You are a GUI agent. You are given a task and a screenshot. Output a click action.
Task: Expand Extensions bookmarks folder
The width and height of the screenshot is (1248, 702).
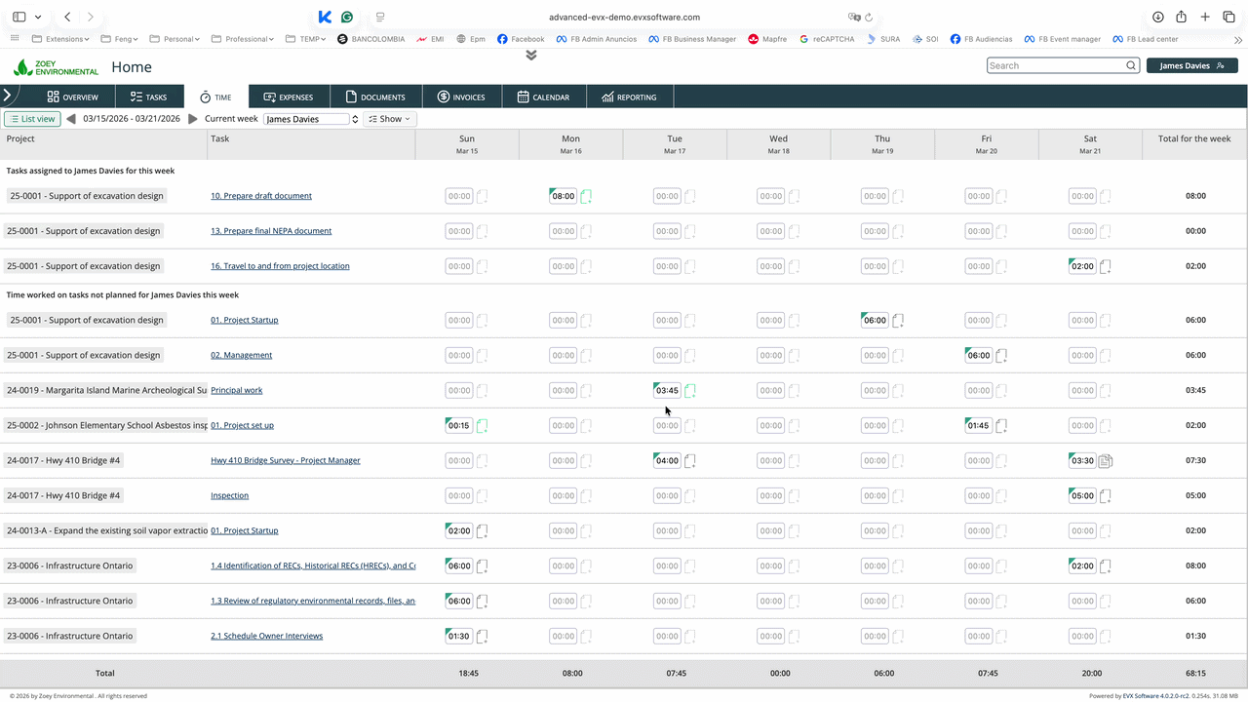60,39
